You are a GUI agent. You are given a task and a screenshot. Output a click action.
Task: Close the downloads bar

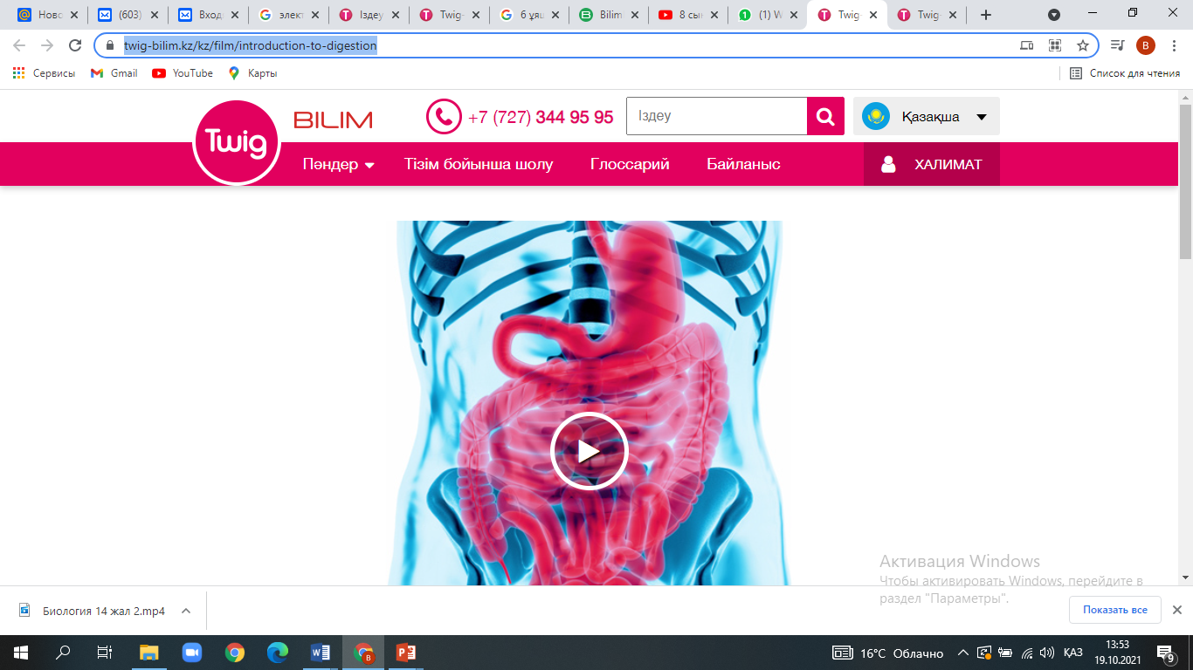pyautogui.click(x=1176, y=610)
